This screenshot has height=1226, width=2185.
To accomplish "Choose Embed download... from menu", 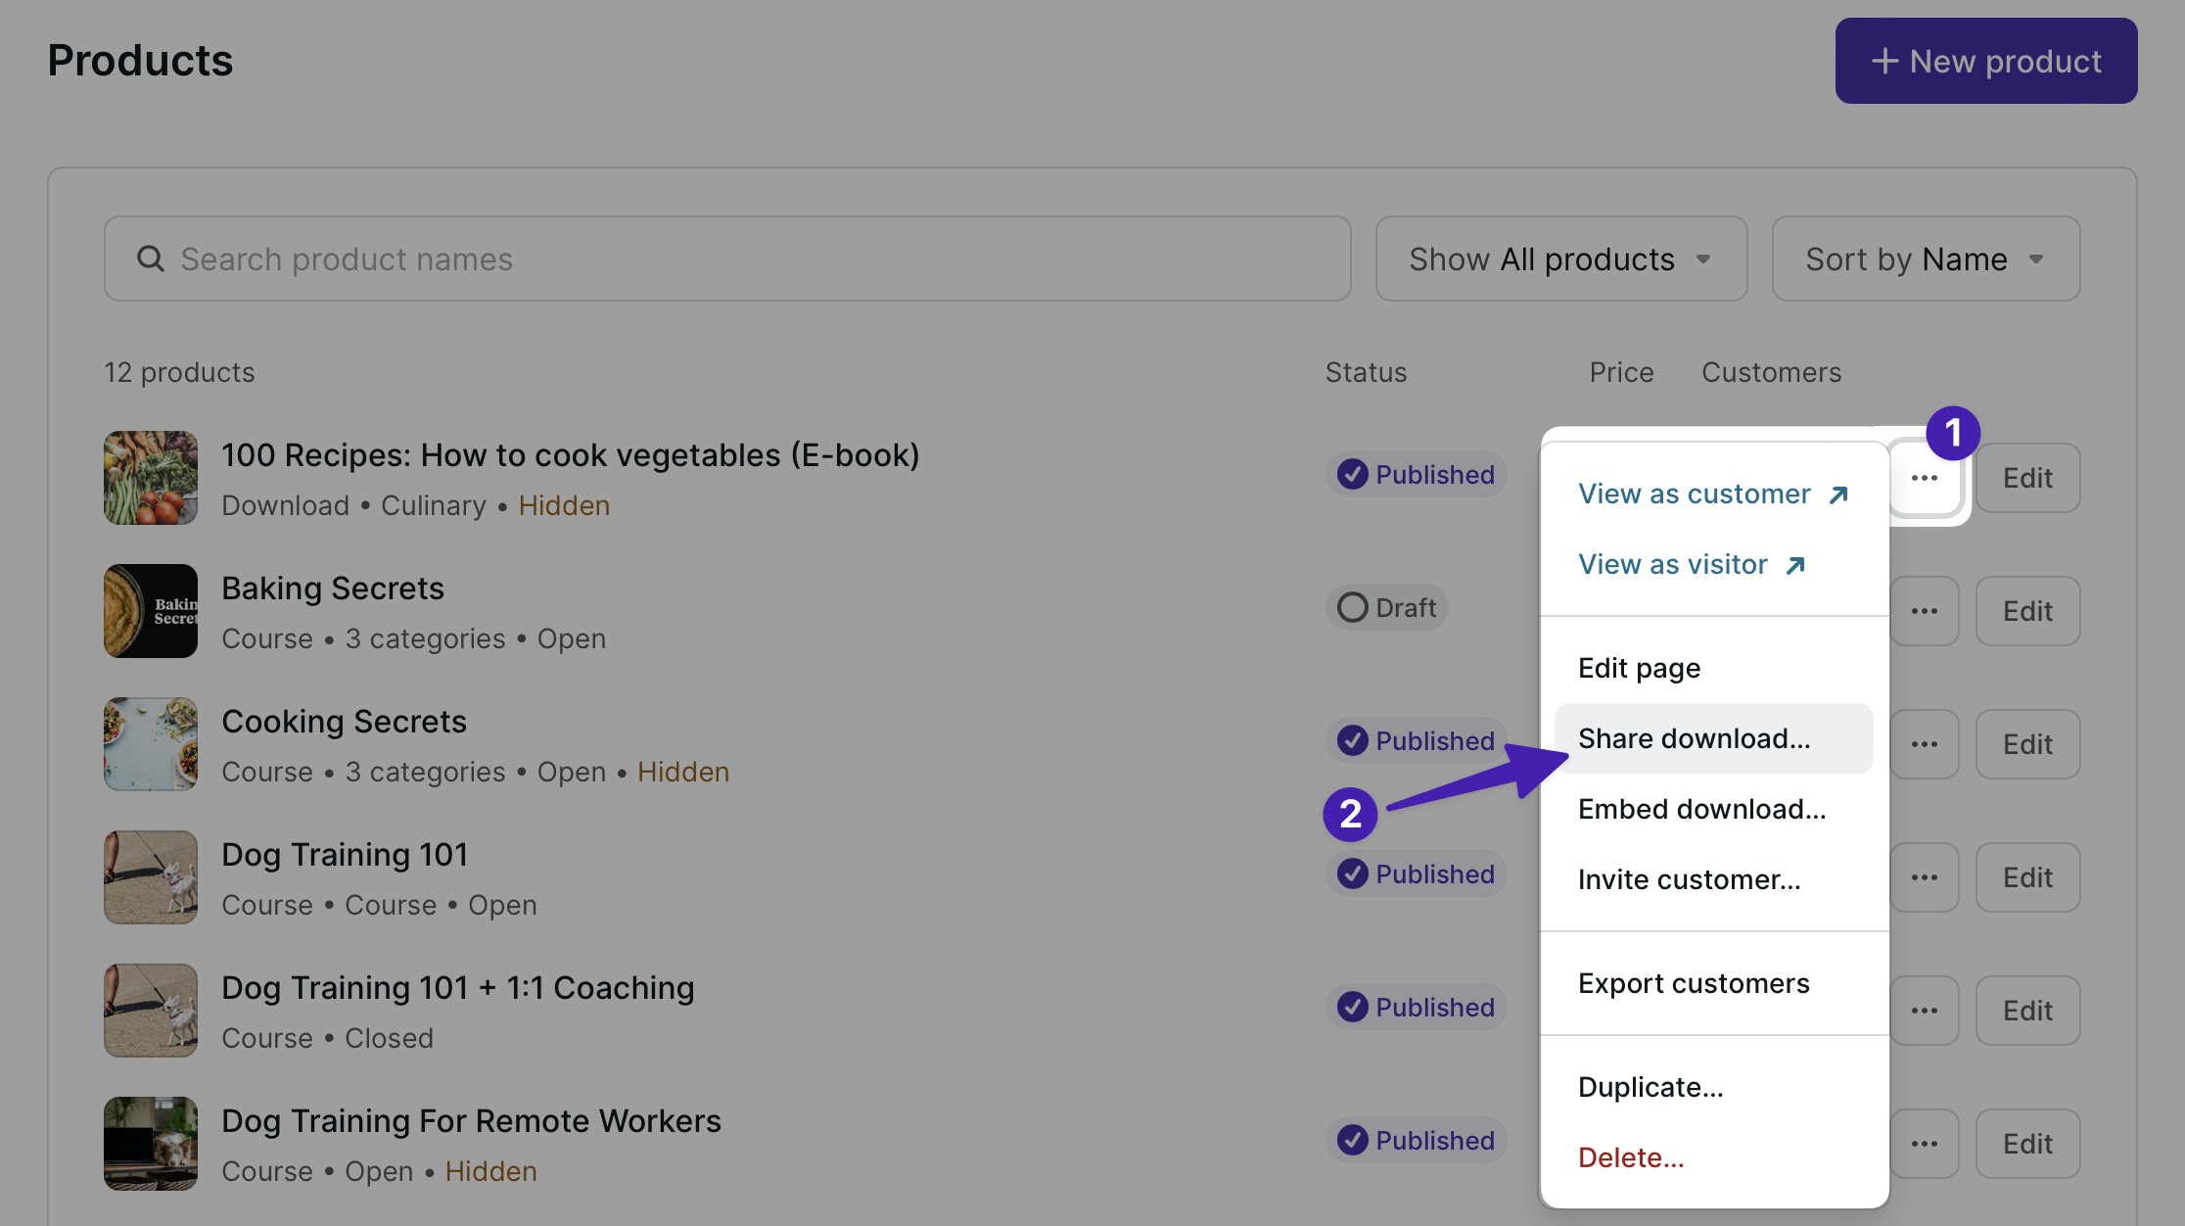I will pos(1701,809).
